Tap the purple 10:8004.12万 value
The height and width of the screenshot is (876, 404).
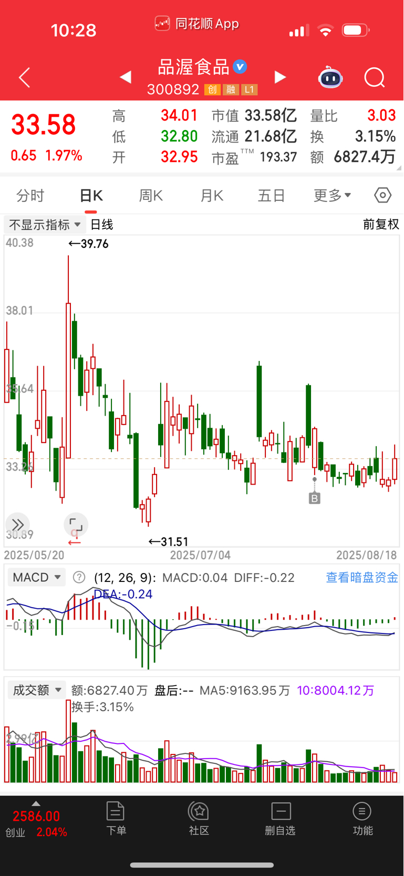click(x=336, y=690)
